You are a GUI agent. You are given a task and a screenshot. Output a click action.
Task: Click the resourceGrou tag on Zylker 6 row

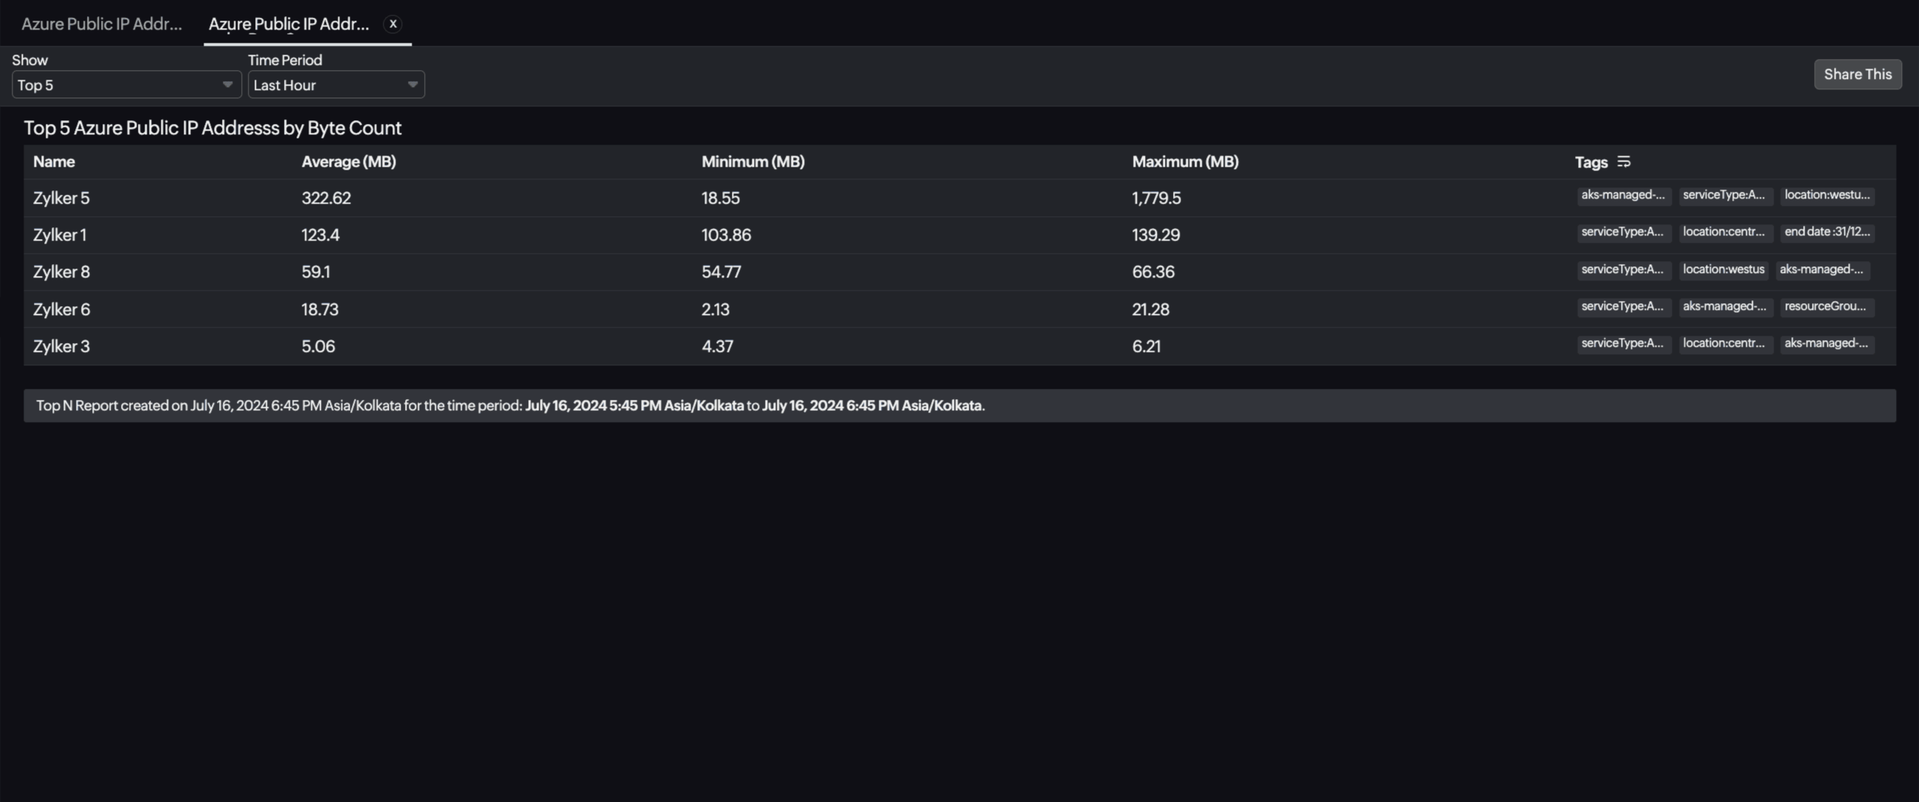click(x=1827, y=307)
